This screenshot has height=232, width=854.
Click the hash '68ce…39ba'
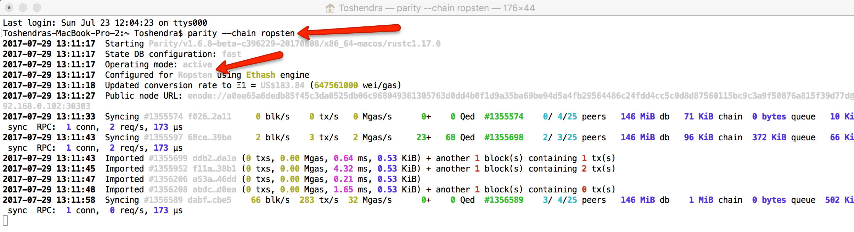coord(210,138)
